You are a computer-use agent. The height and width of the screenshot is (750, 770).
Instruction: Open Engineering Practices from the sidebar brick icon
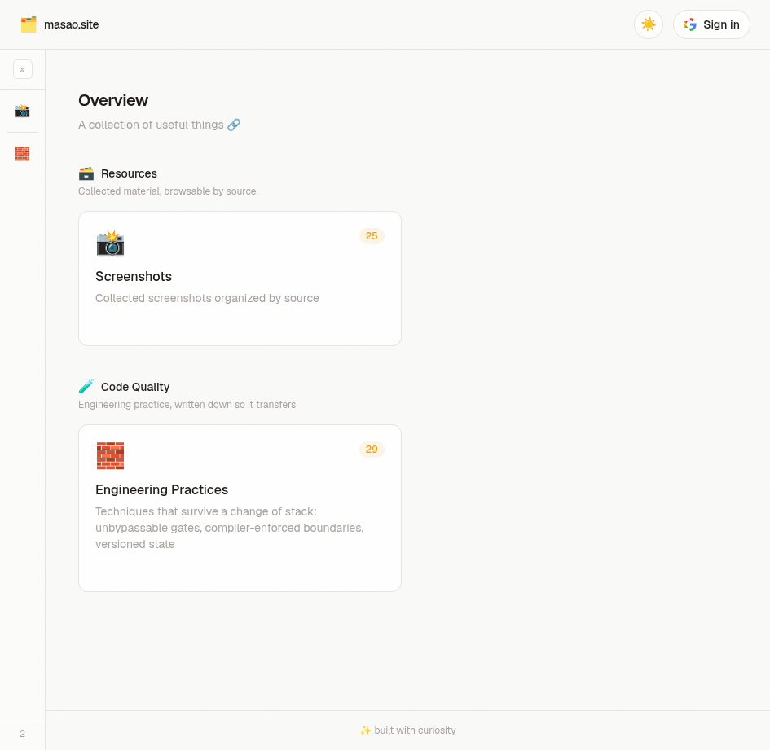pos(22,154)
